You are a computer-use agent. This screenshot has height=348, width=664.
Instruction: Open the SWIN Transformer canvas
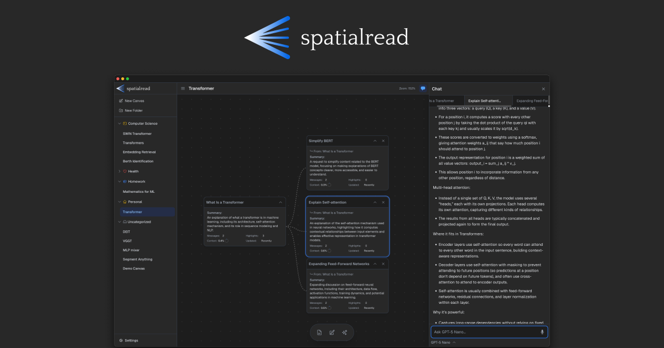(x=138, y=133)
